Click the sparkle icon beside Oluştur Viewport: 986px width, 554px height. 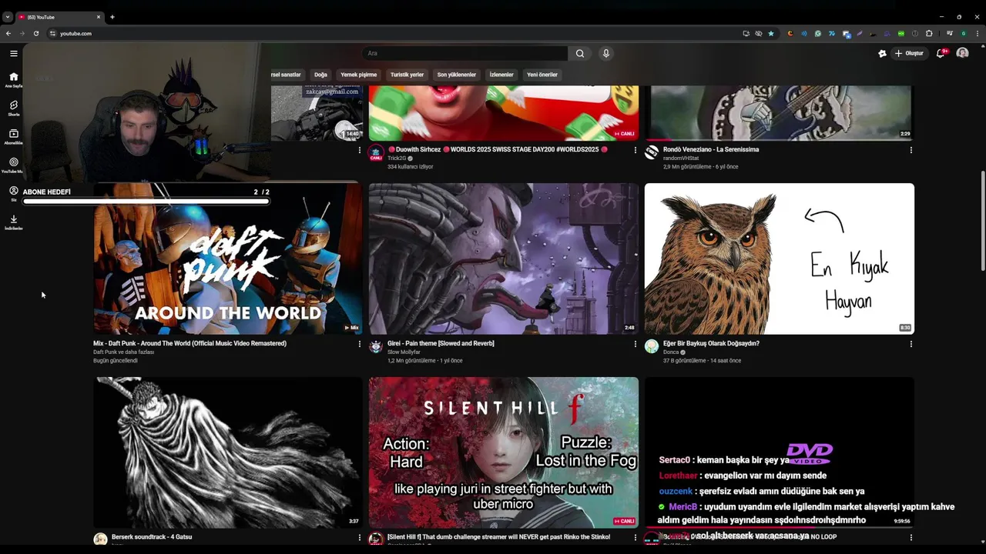(882, 53)
